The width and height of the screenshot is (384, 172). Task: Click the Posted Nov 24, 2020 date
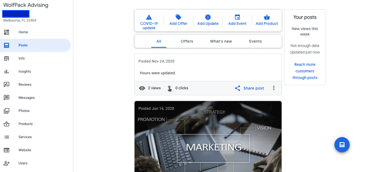pos(156,61)
